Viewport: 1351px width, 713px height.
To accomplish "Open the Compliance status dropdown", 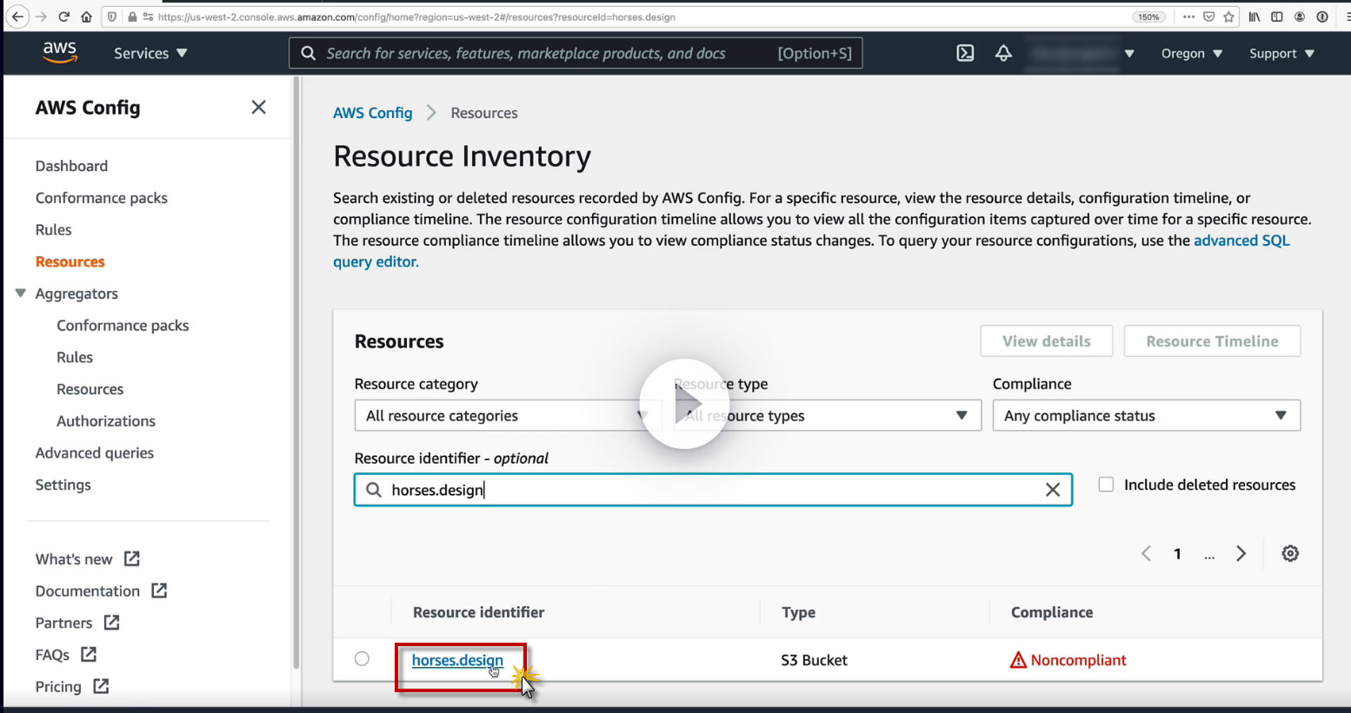I will point(1146,415).
